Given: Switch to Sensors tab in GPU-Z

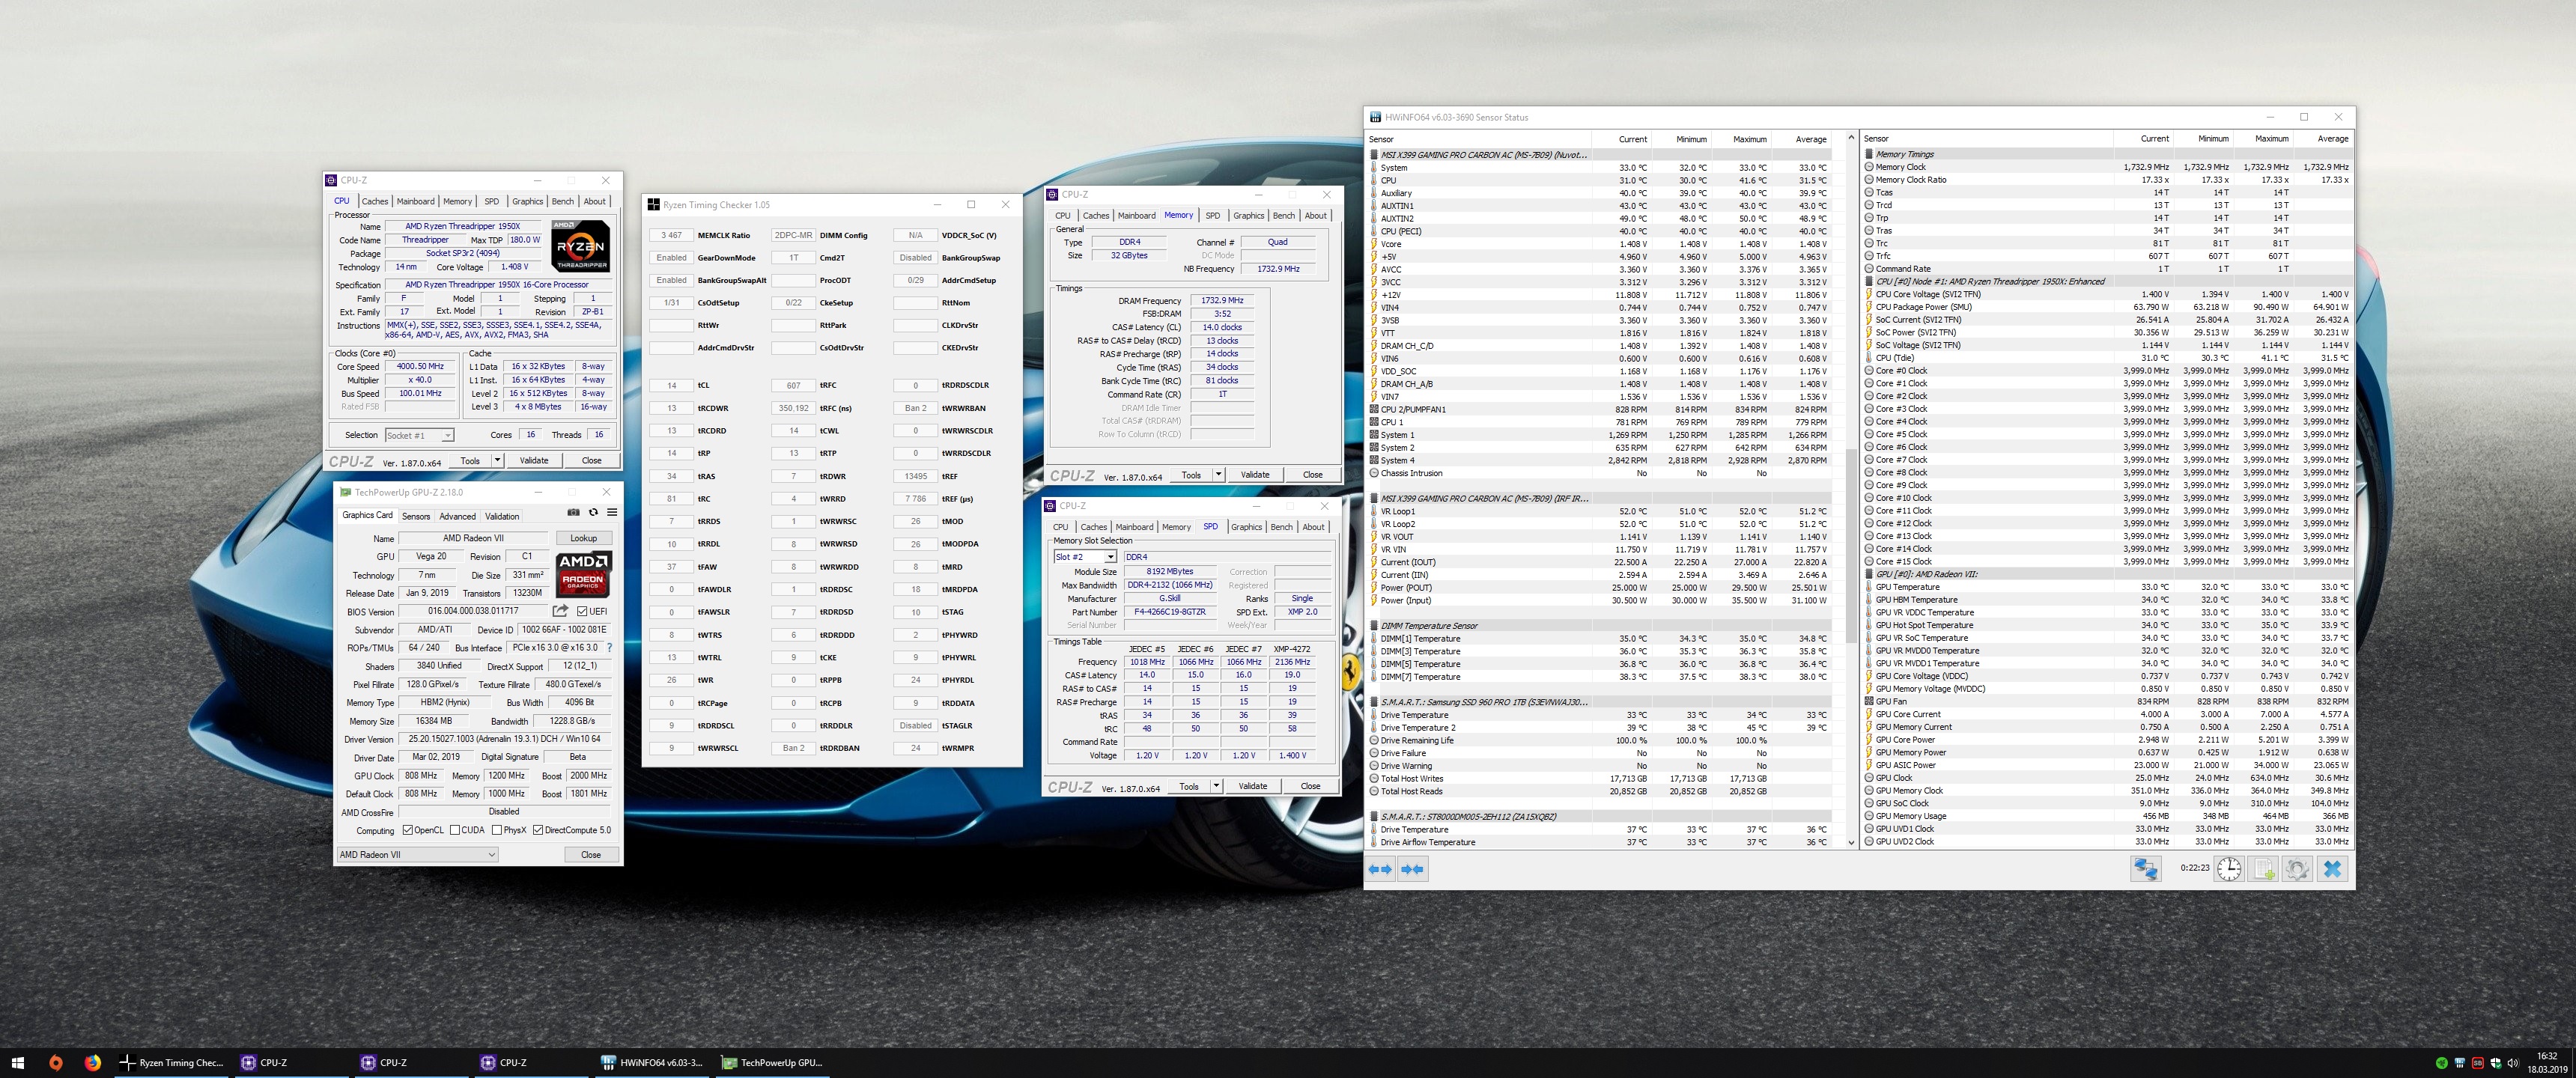Looking at the screenshot, I should 416,516.
